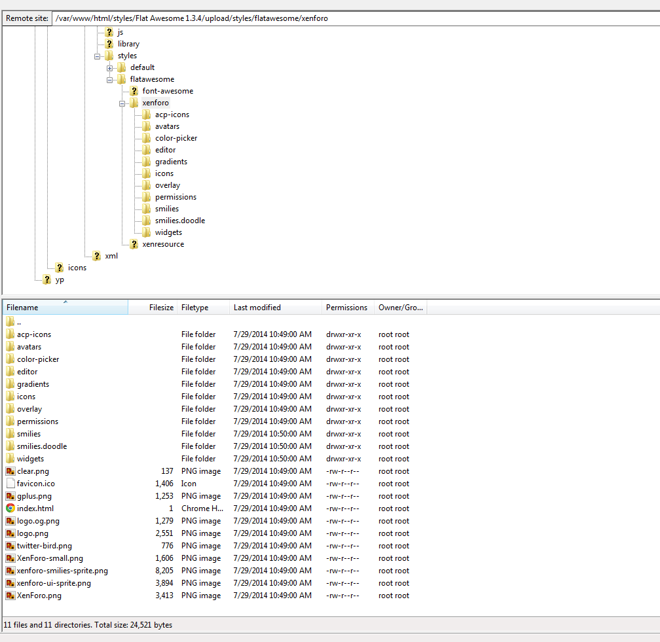Screen dimensions: 660x642
Task: Click the smilies.doodle folder icon in file list
Action: (10, 446)
